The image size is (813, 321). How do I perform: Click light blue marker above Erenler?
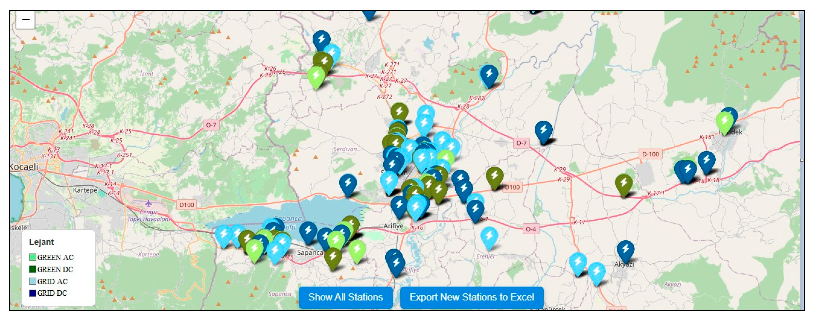[x=489, y=236]
